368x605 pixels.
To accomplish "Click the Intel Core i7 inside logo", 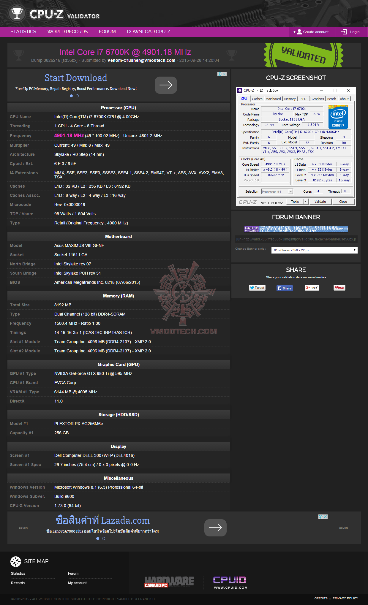I will point(338,117).
